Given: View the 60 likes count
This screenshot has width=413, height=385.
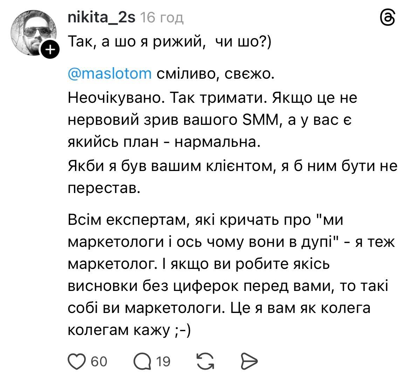Looking at the screenshot, I should [x=99, y=361].
